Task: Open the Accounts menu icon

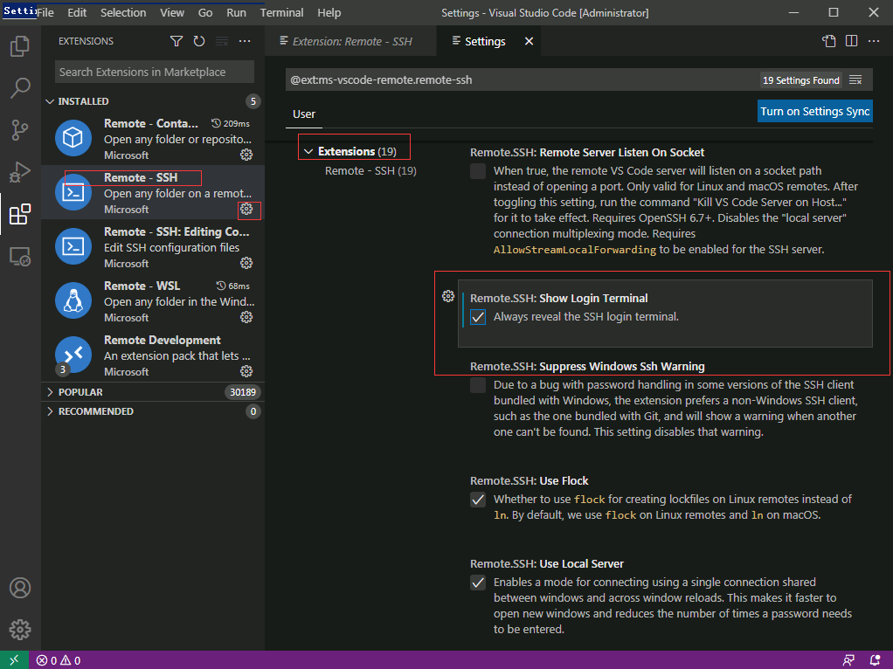Action: point(20,588)
